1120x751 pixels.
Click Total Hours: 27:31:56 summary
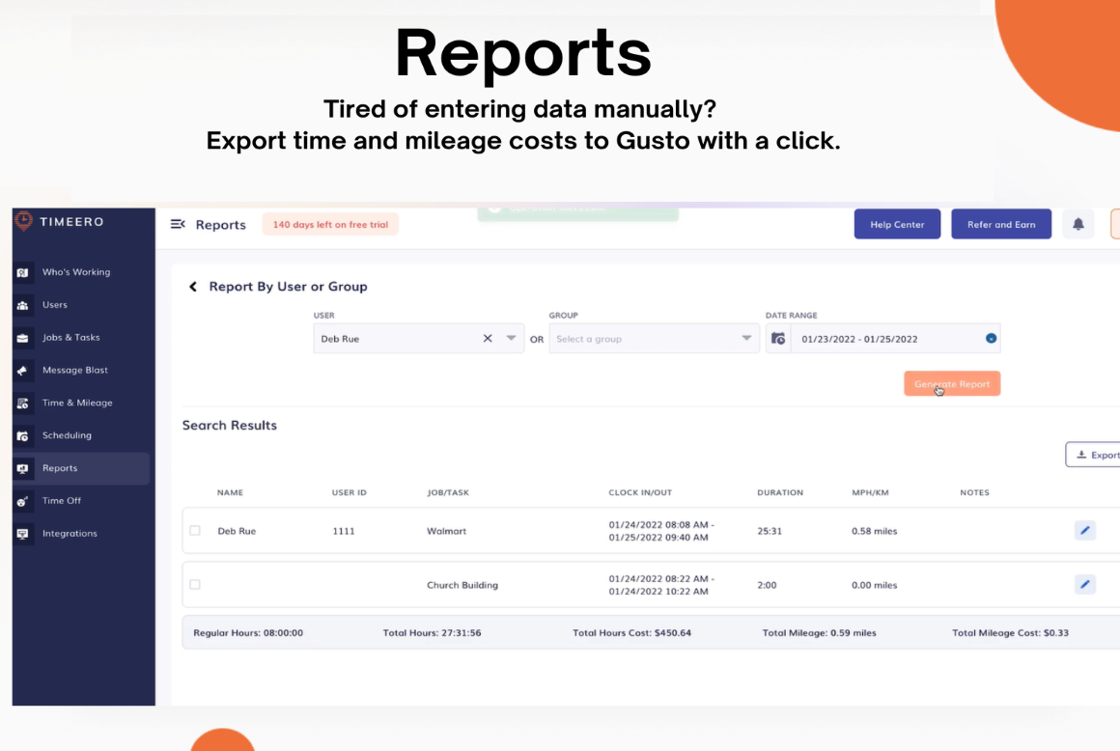(x=432, y=632)
